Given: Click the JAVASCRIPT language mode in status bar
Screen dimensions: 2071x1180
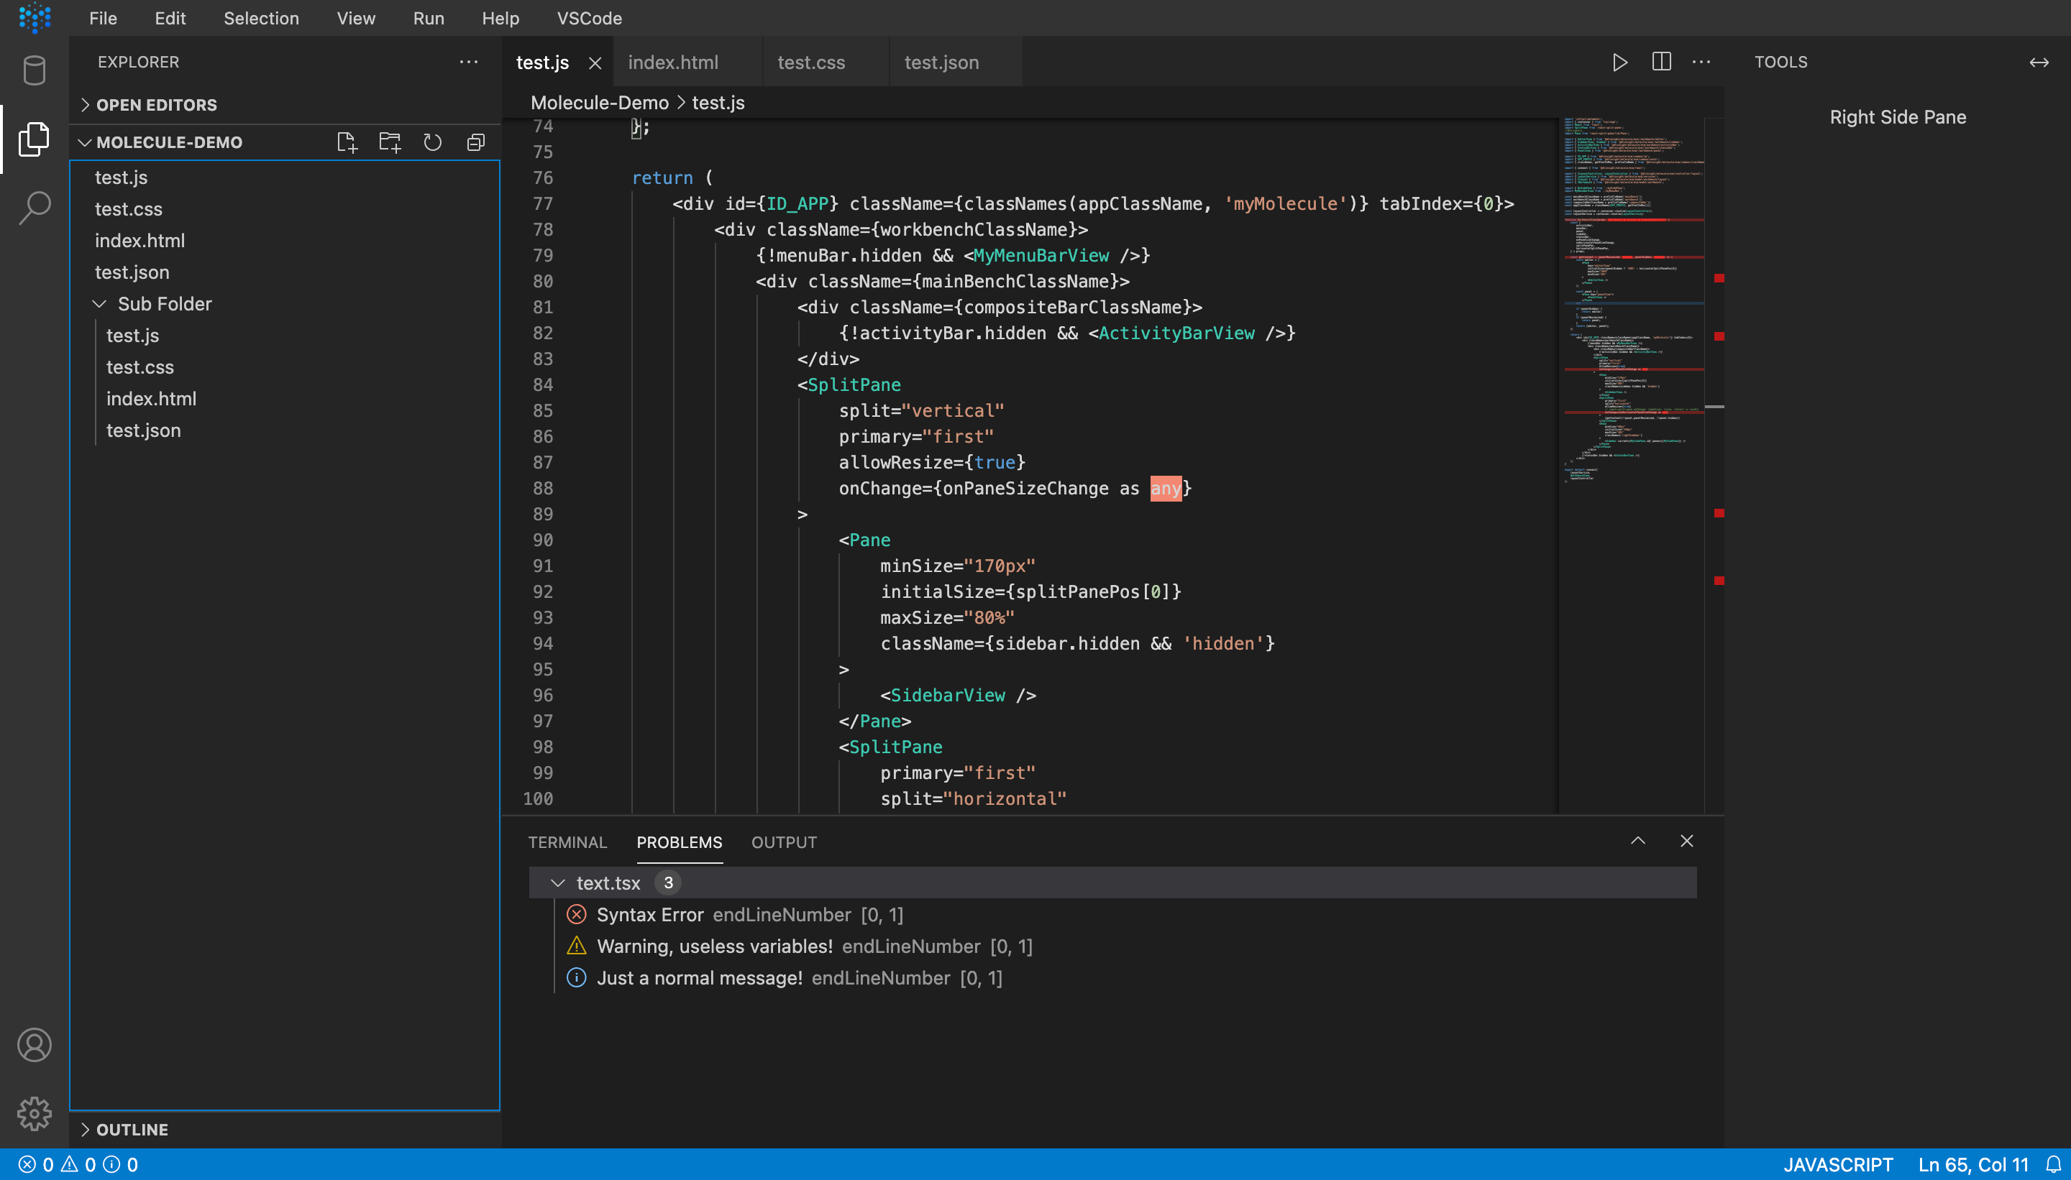Looking at the screenshot, I should 1838,1165.
